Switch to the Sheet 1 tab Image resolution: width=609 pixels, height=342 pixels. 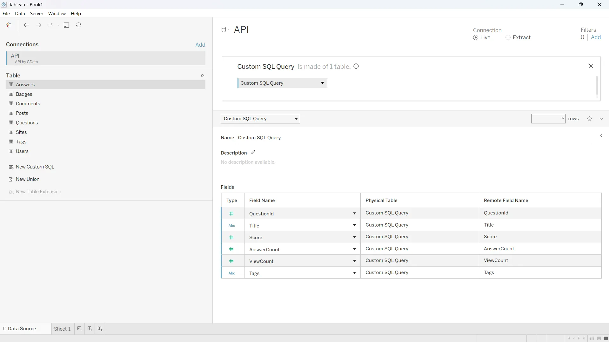tap(62, 329)
